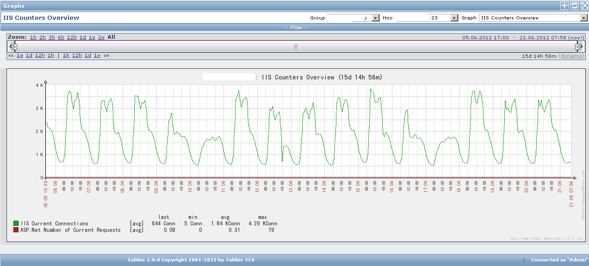Move back 12h in the lower navigation row
The width and height of the screenshot is (589, 266).
40,55
